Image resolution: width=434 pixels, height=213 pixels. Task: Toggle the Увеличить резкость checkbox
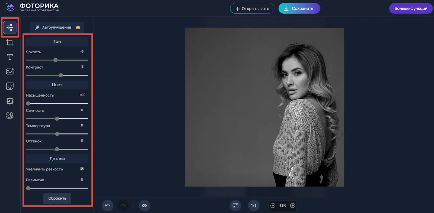[82, 169]
